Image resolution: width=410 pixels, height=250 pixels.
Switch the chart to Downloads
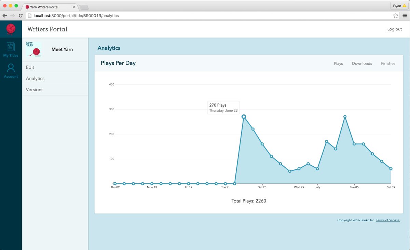click(x=362, y=64)
